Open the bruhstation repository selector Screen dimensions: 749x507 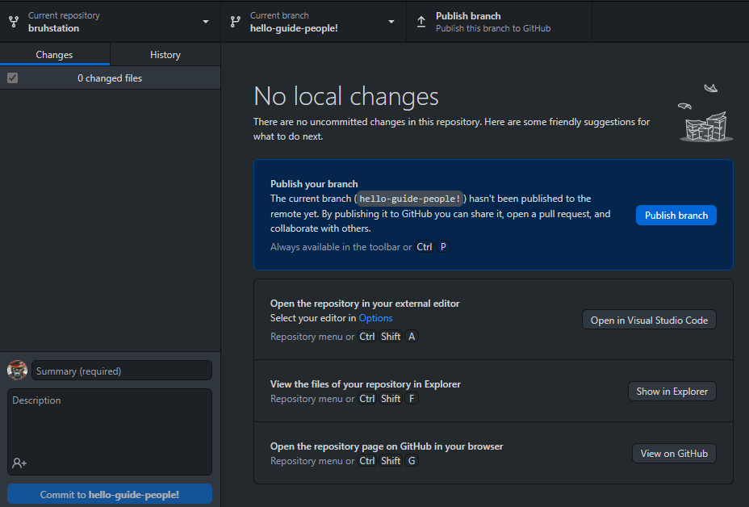click(x=111, y=22)
